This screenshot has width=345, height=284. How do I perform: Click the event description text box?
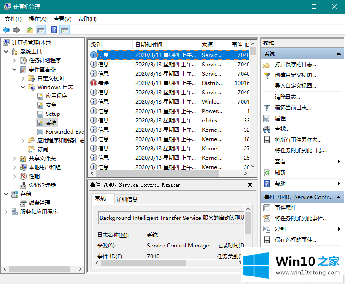pos(171,218)
